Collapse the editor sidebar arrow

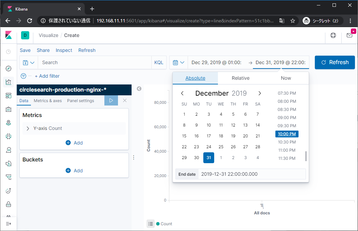click(139, 89)
